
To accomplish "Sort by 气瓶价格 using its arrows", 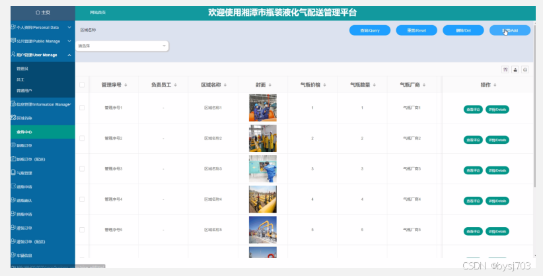I will pyautogui.click(x=324, y=85).
